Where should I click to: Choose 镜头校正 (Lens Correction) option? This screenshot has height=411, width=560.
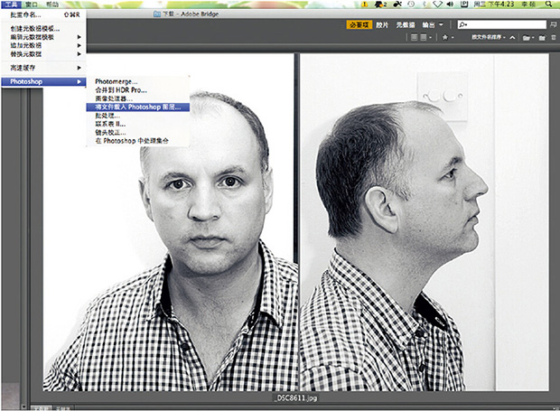pyautogui.click(x=138, y=133)
